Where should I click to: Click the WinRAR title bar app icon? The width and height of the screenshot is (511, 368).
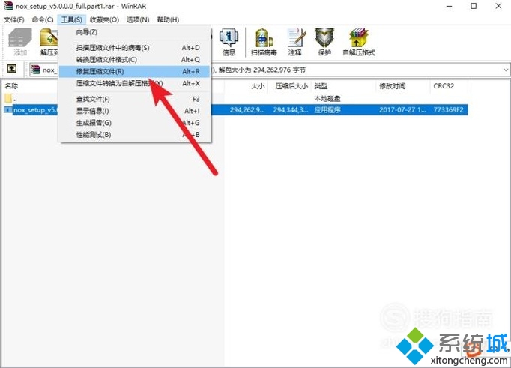(8, 6)
